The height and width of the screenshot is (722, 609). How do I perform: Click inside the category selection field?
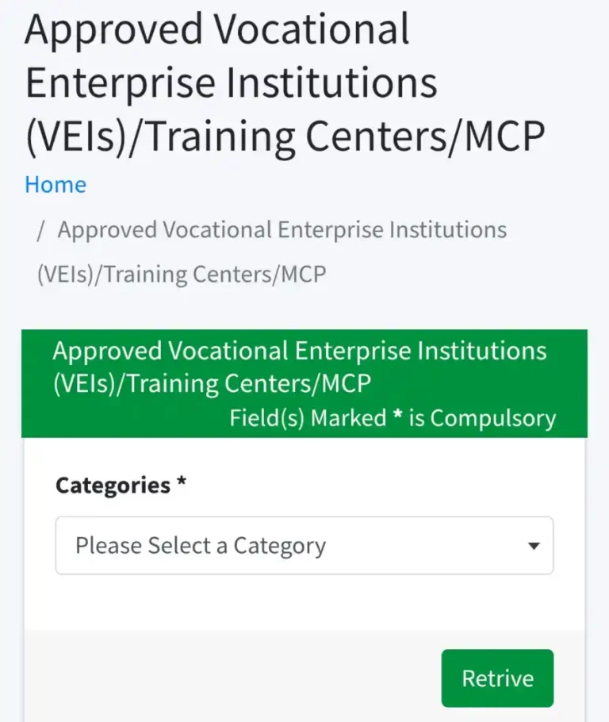238,546
